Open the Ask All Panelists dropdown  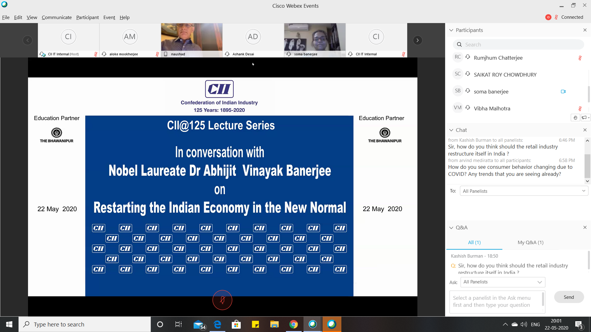(503, 282)
